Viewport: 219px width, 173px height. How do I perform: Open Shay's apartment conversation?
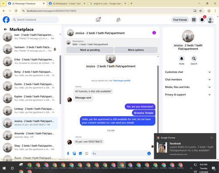click(29, 148)
